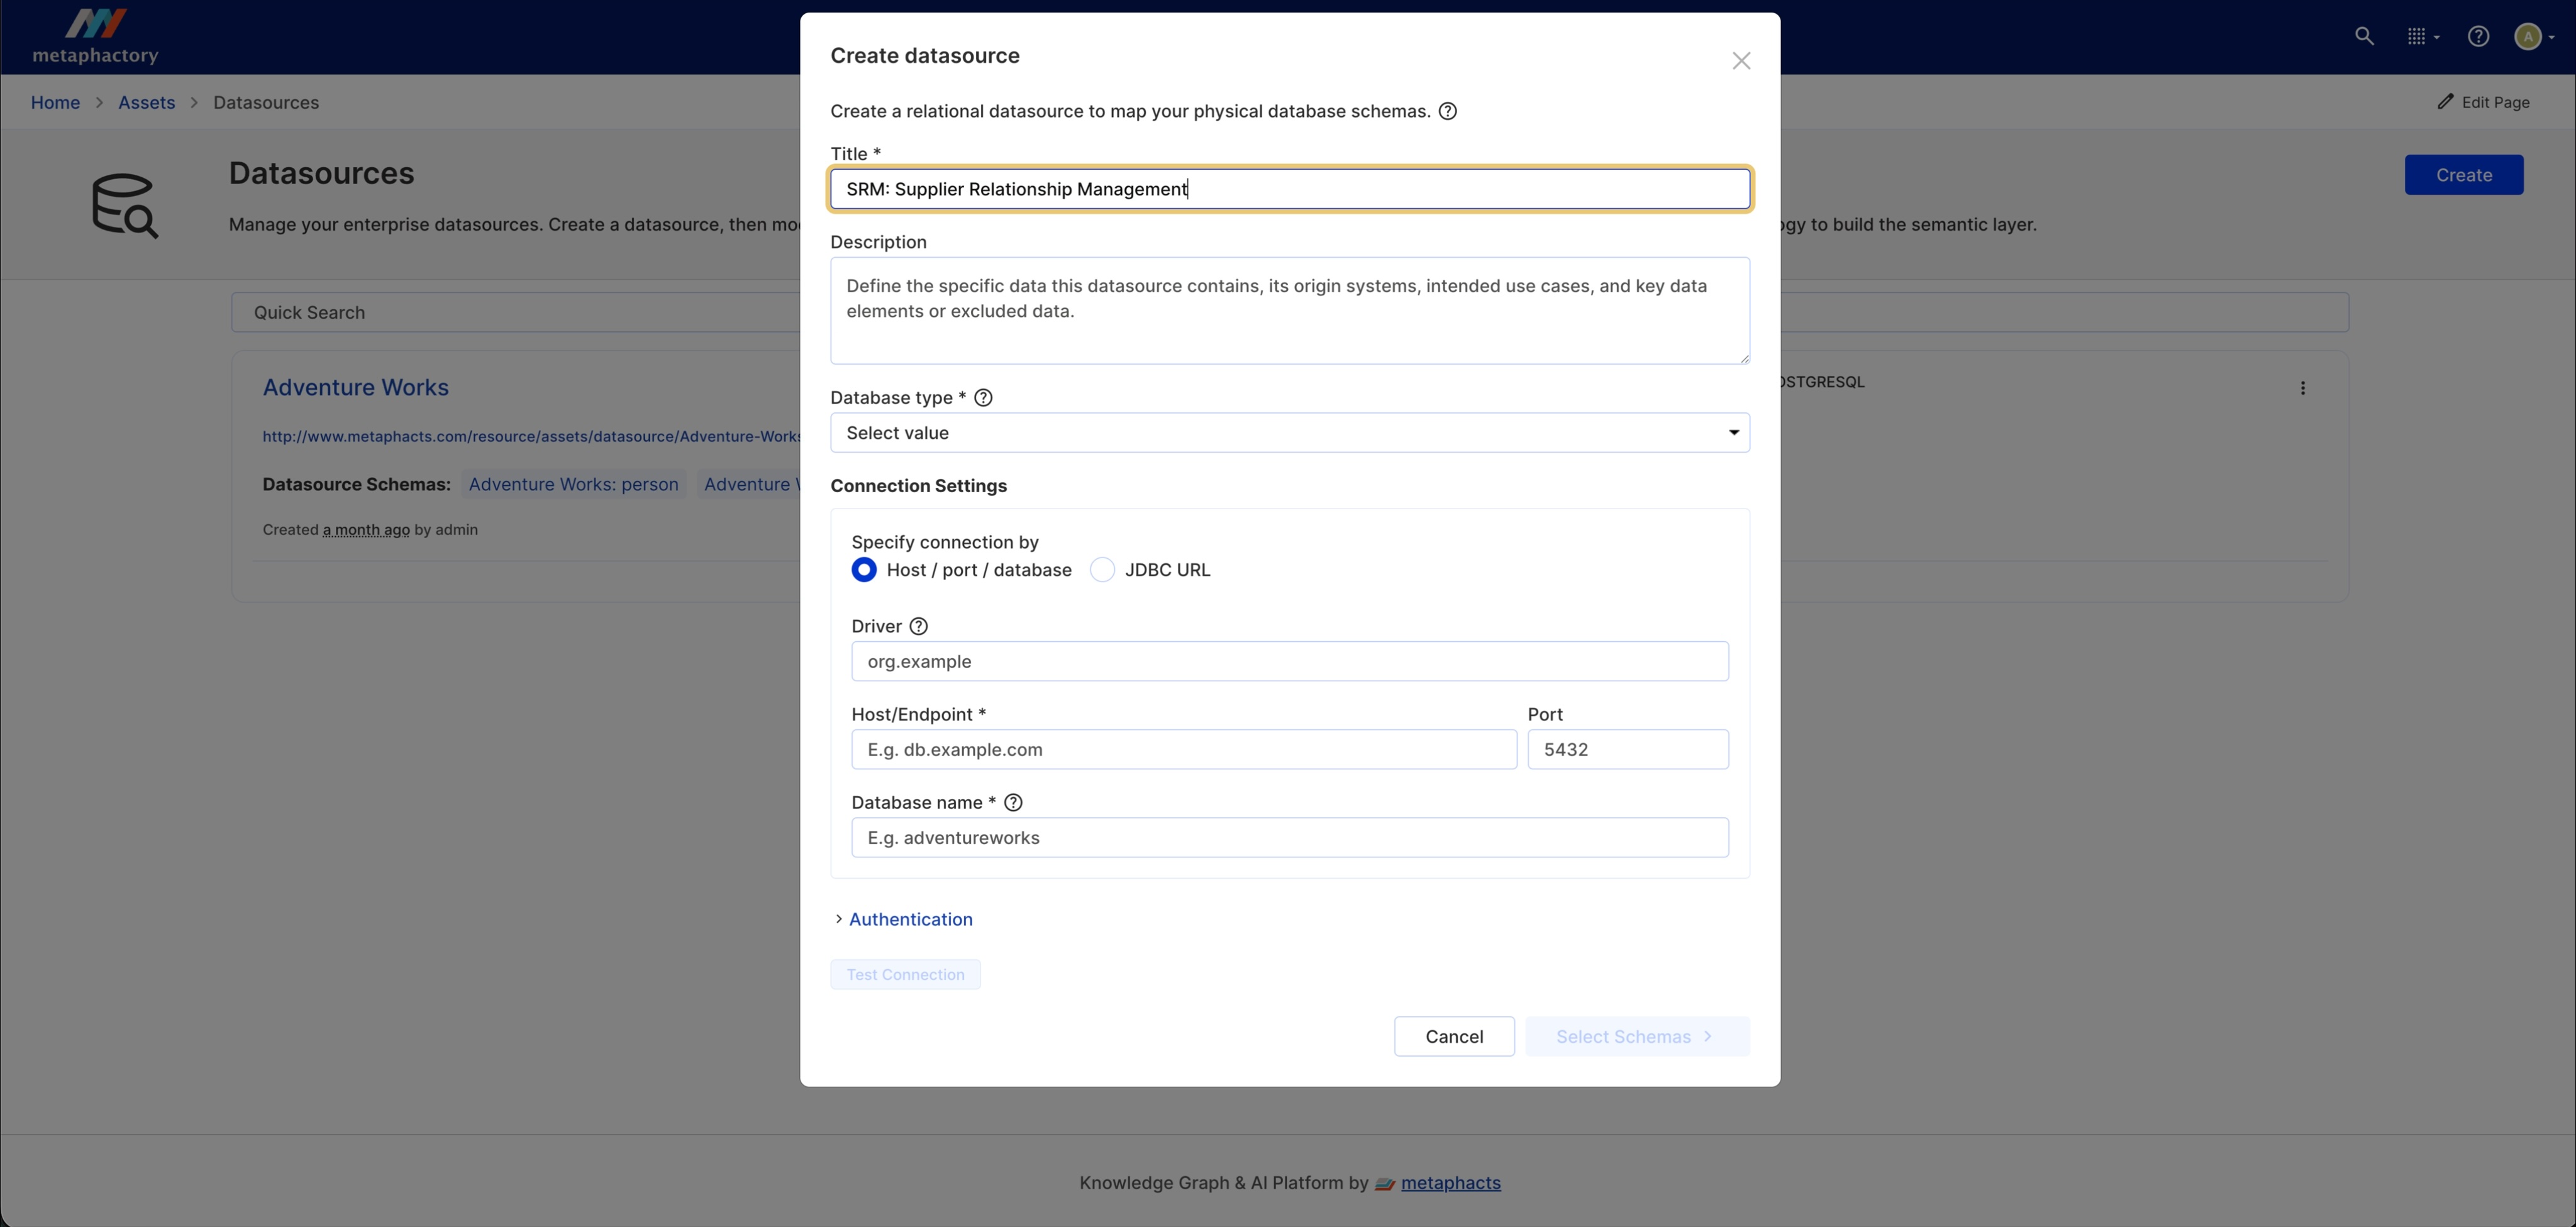Click the Datasources breadcrumb text
Image resolution: width=2576 pixels, height=1227 pixels.
click(x=266, y=103)
